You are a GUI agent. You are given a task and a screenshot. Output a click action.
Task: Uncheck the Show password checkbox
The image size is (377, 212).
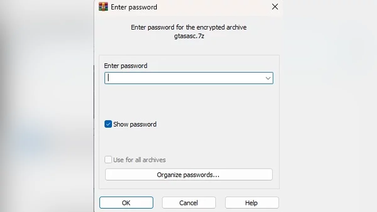[108, 124]
